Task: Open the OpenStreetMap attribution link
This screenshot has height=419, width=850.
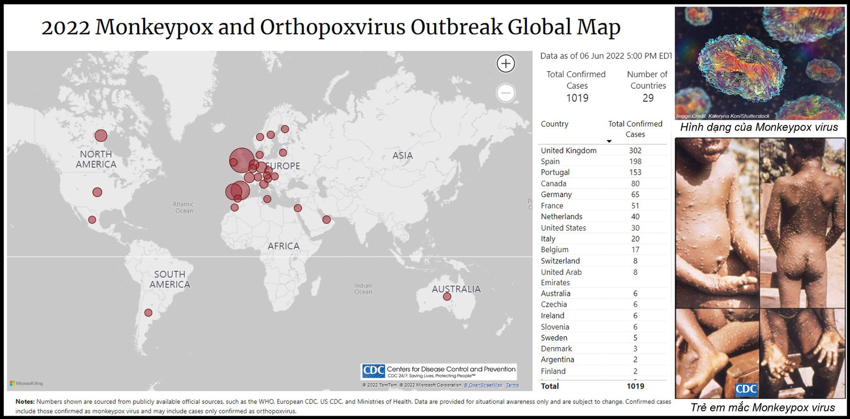Action: [483, 385]
